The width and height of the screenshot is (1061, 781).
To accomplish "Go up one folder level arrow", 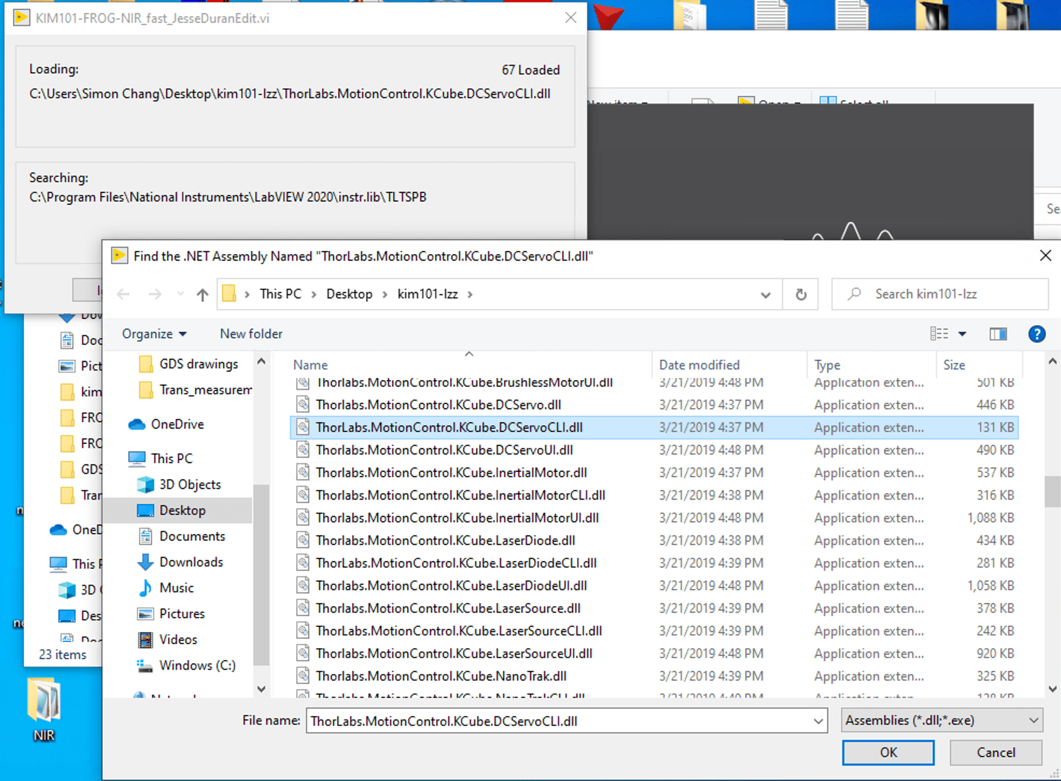I will (x=203, y=295).
